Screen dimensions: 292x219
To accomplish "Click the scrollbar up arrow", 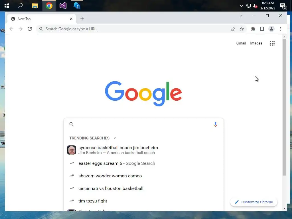I will (284, 37).
